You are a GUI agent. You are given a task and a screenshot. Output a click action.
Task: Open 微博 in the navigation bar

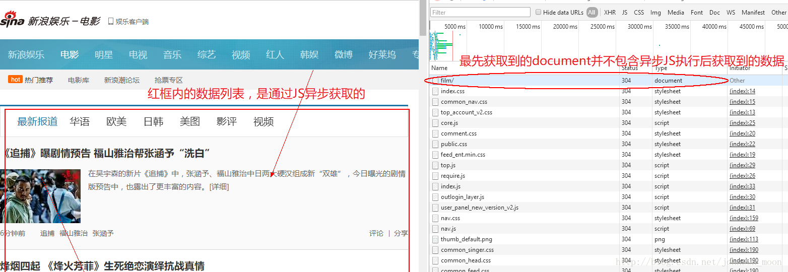coord(344,54)
